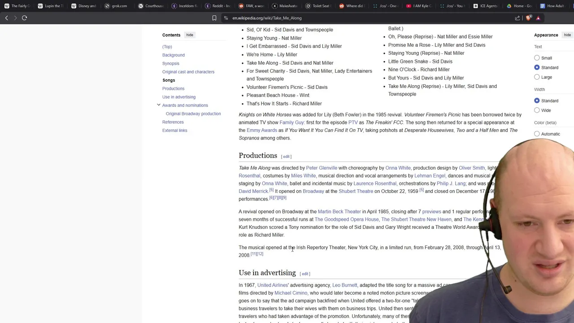Select the Automatic color radio button
574x323 pixels.
[537, 134]
